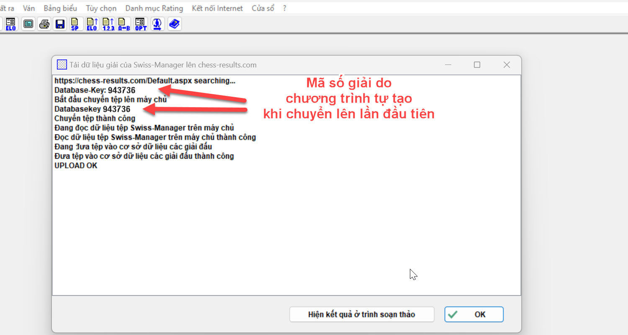Click the 'UPLOAD OK' line

pyautogui.click(x=76, y=165)
